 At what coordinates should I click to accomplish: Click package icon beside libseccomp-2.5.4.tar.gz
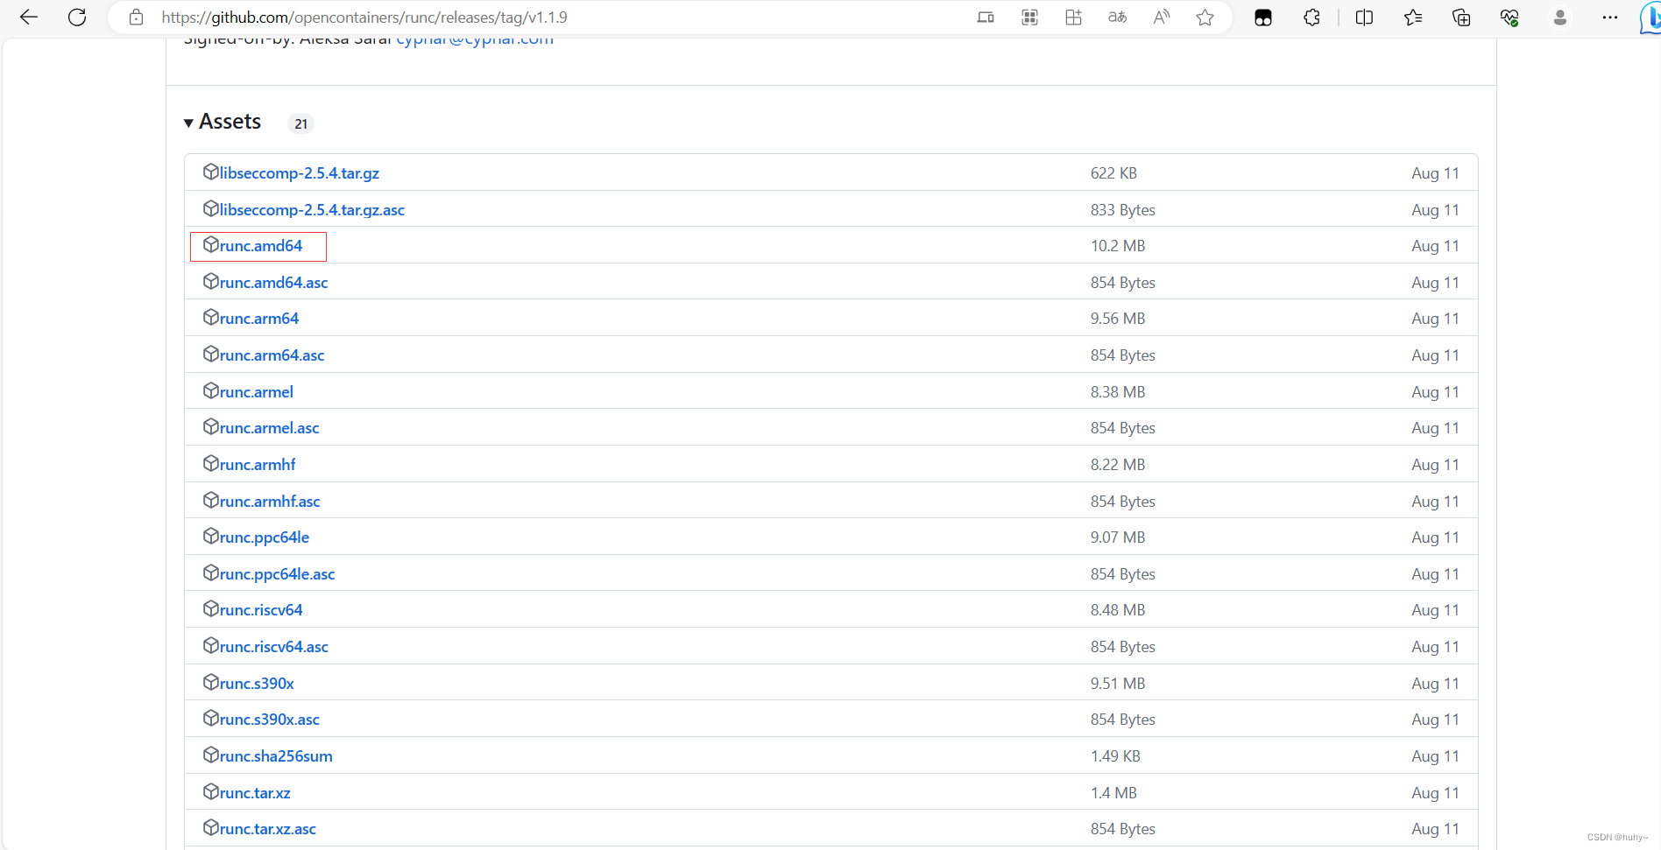coord(210,172)
